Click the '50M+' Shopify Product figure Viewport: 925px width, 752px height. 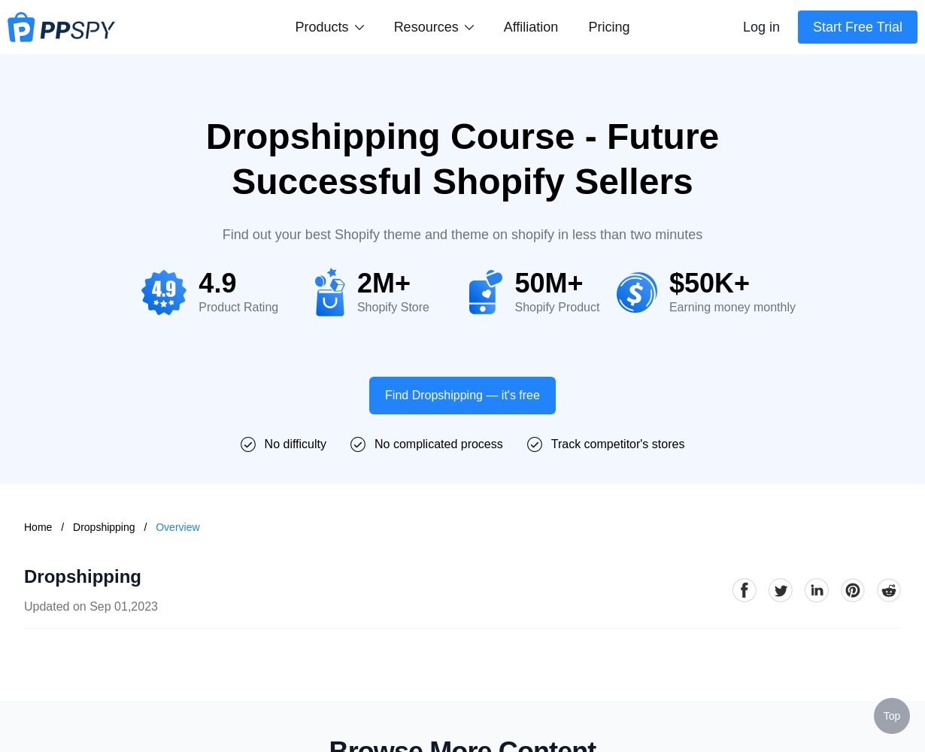(x=549, y=284)
